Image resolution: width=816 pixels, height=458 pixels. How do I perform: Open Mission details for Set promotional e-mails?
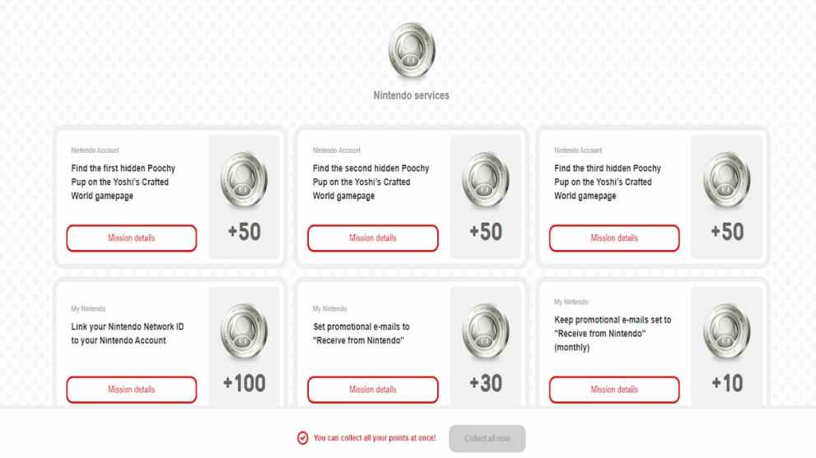tap(373, 389)
